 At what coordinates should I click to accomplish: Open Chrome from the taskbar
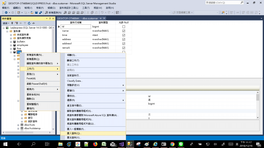(x=172, y=144)
